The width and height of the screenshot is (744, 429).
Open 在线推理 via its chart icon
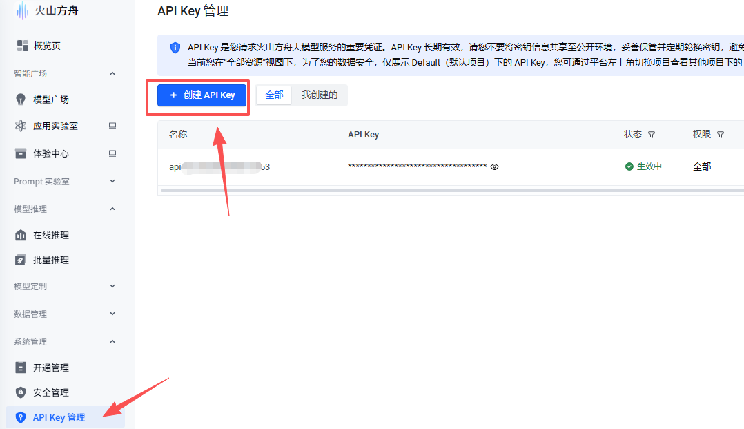point(21,235)
